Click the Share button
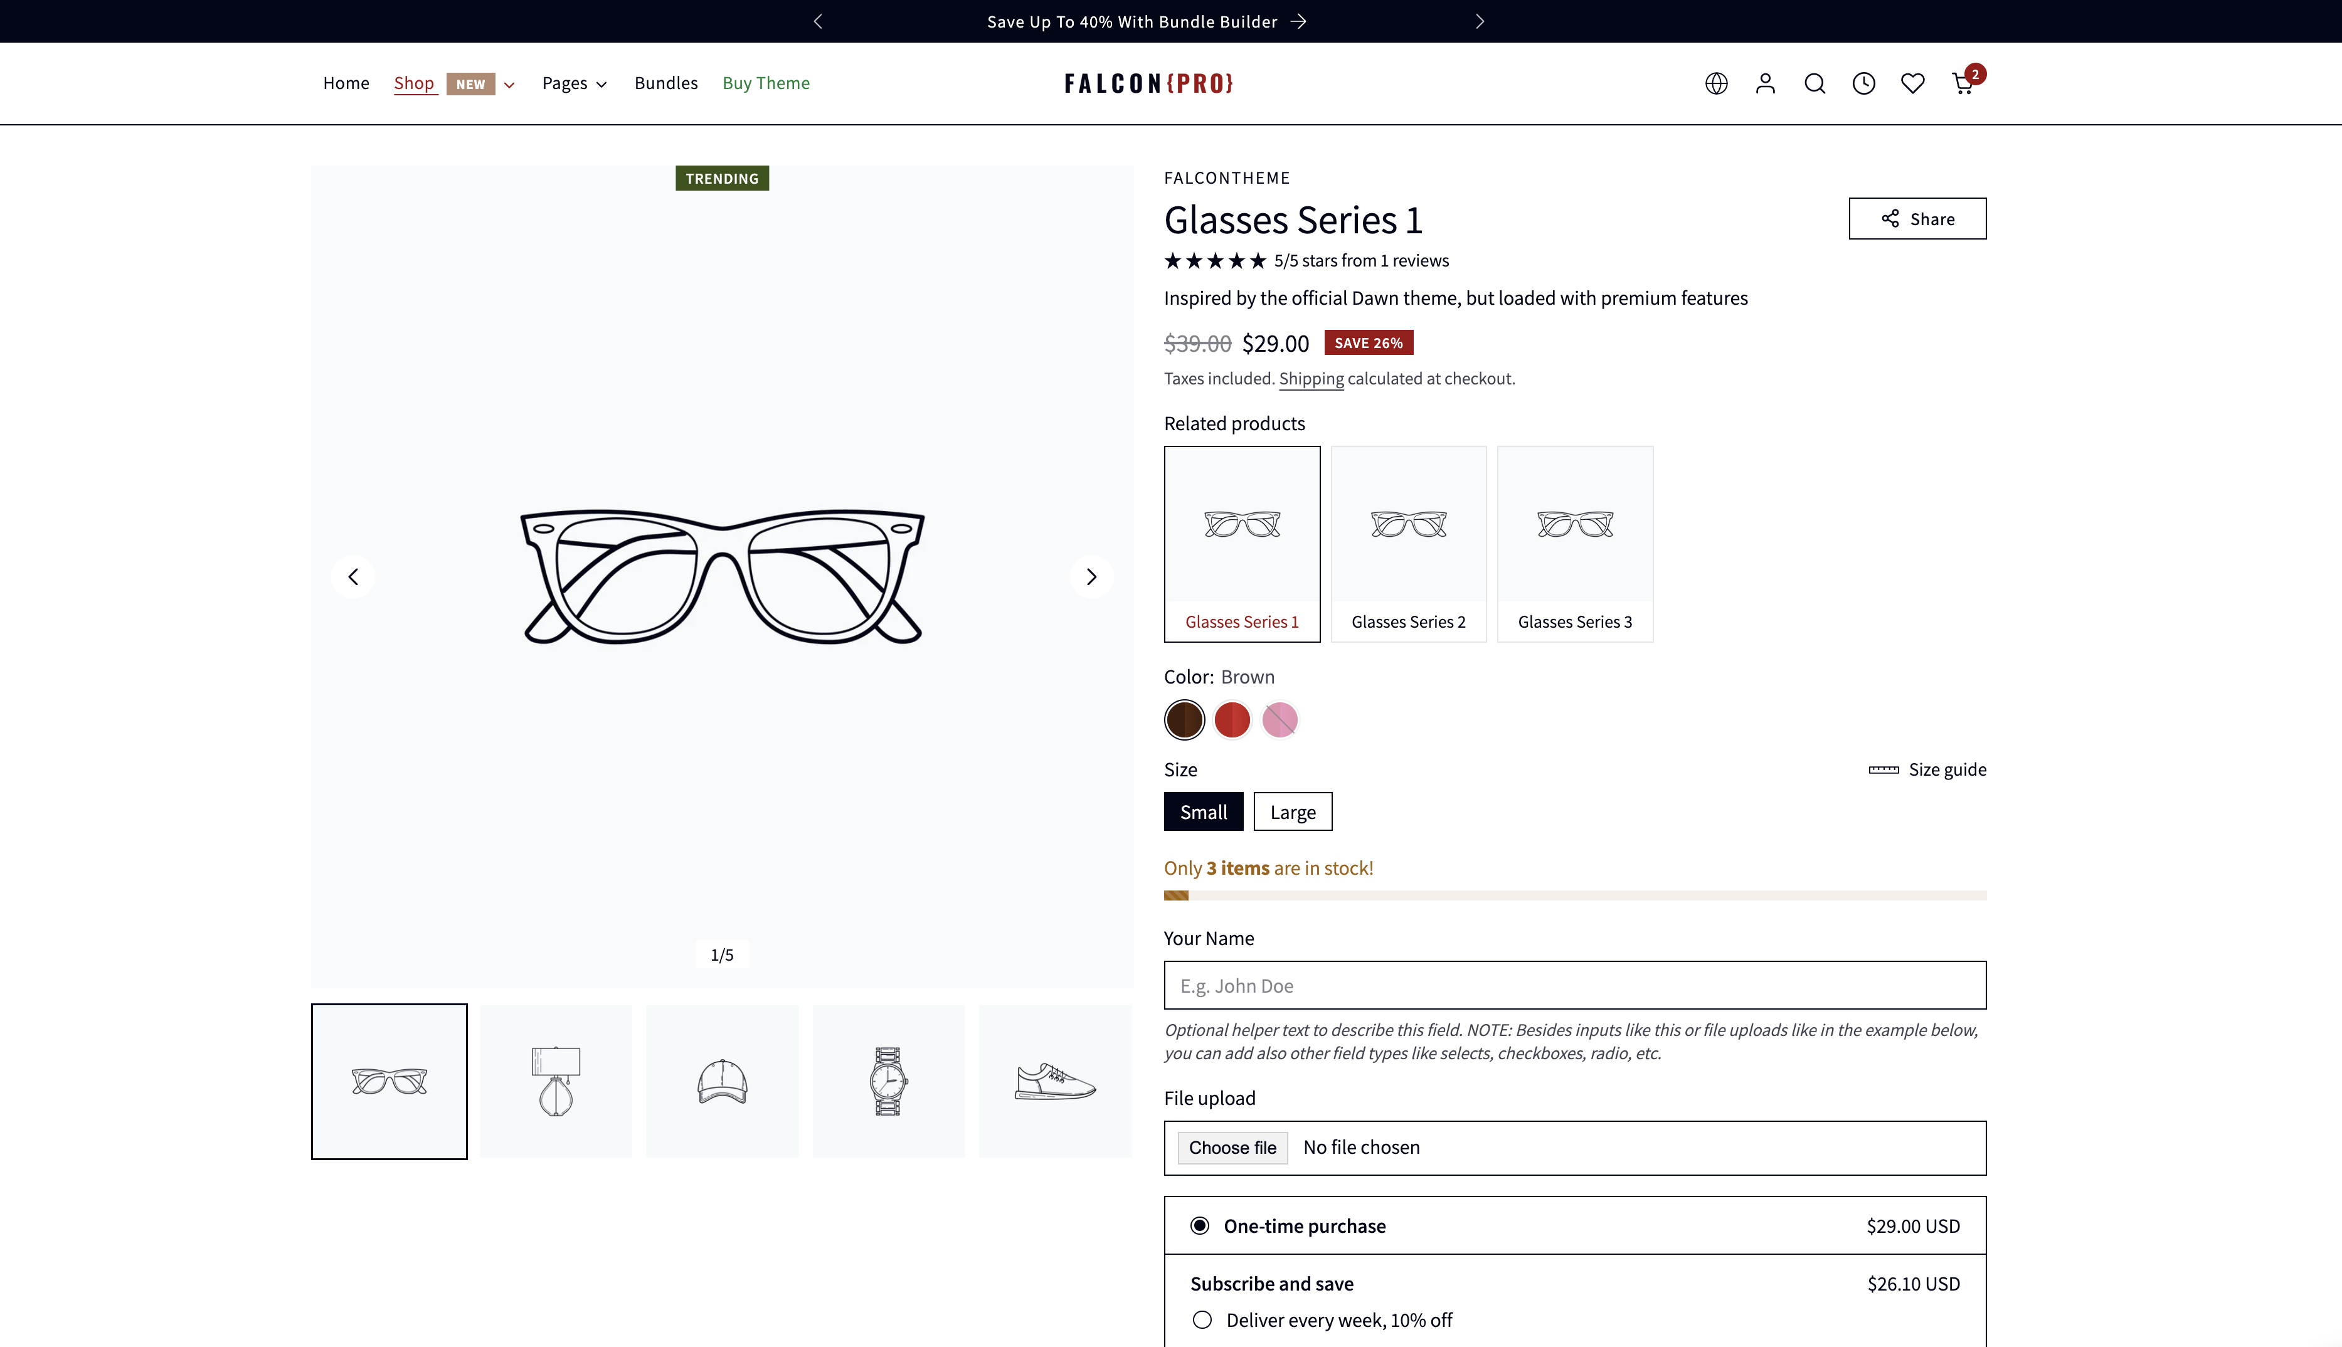Screen dimensions: 2342x1347 [1917, 219]
